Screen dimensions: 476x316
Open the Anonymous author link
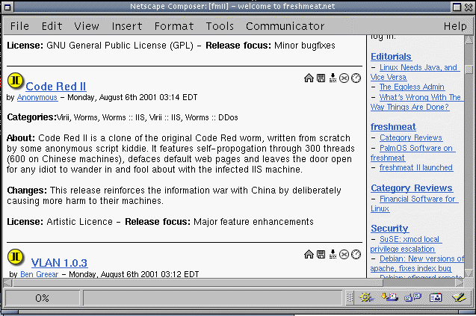pos(37,97)
